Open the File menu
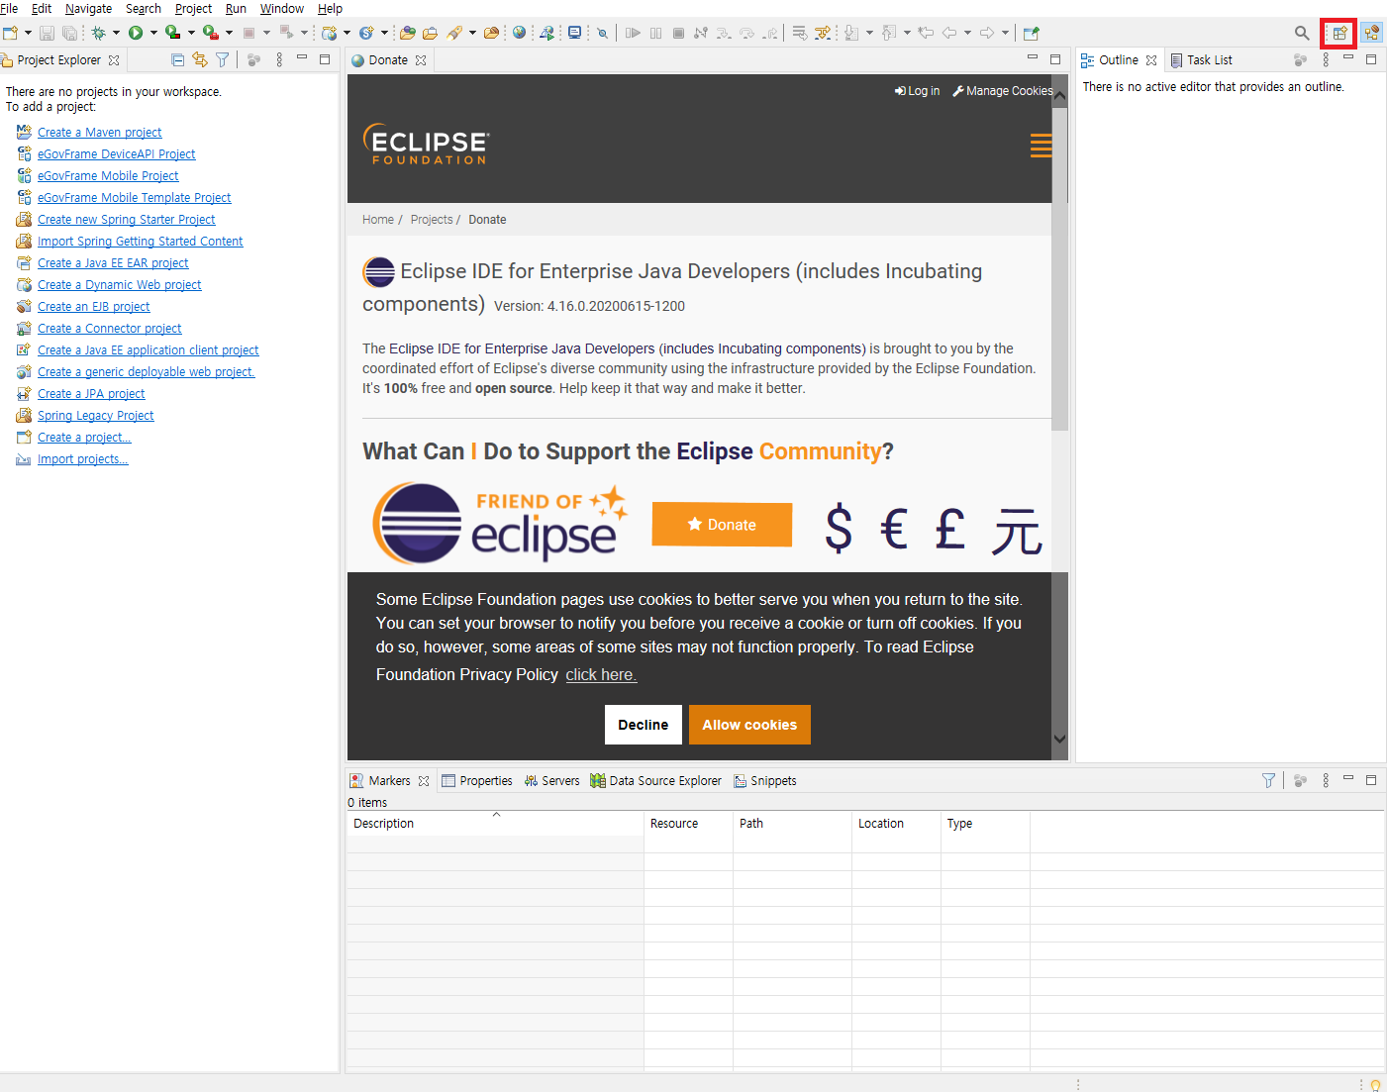Viewport: 1389px width, 1092px height. (9, 8)
